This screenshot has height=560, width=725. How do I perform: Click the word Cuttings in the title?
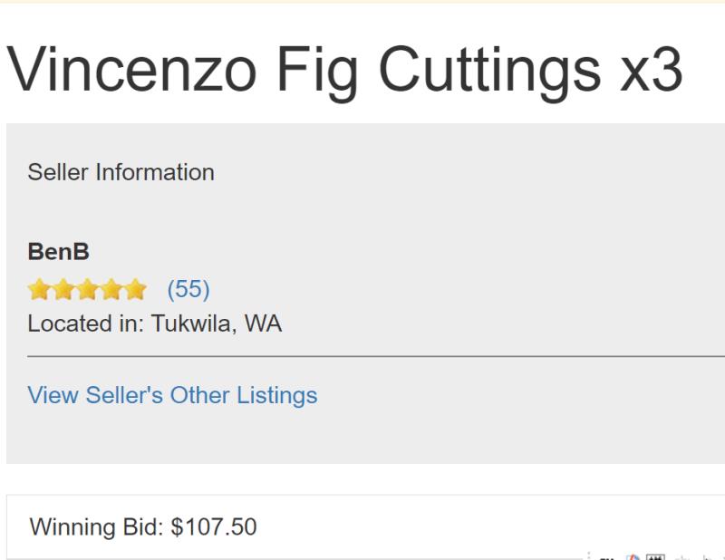489,73
